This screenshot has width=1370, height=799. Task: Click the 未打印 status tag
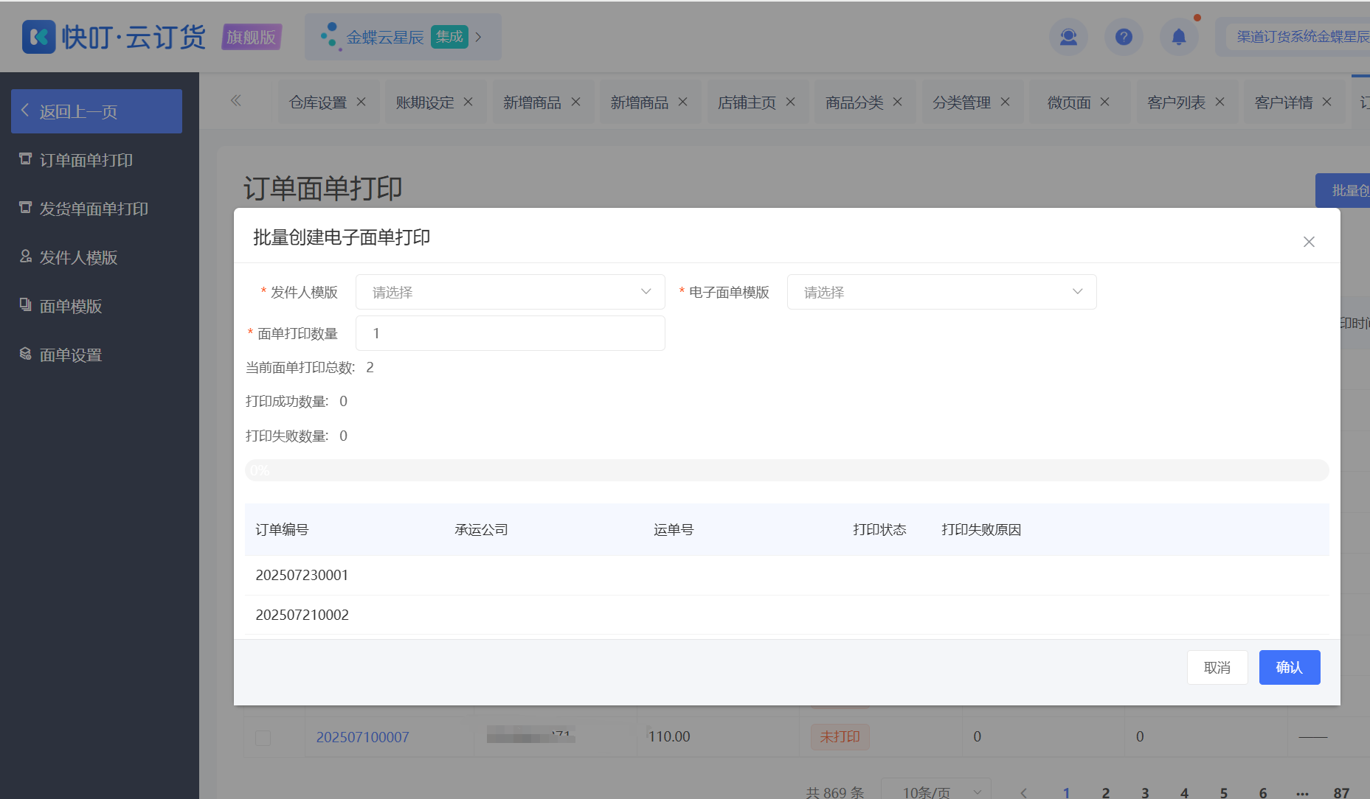[x=840, y=736]
